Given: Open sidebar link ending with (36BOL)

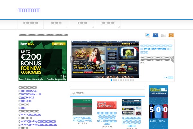Looking at the screenshot, I should (26, 97).
